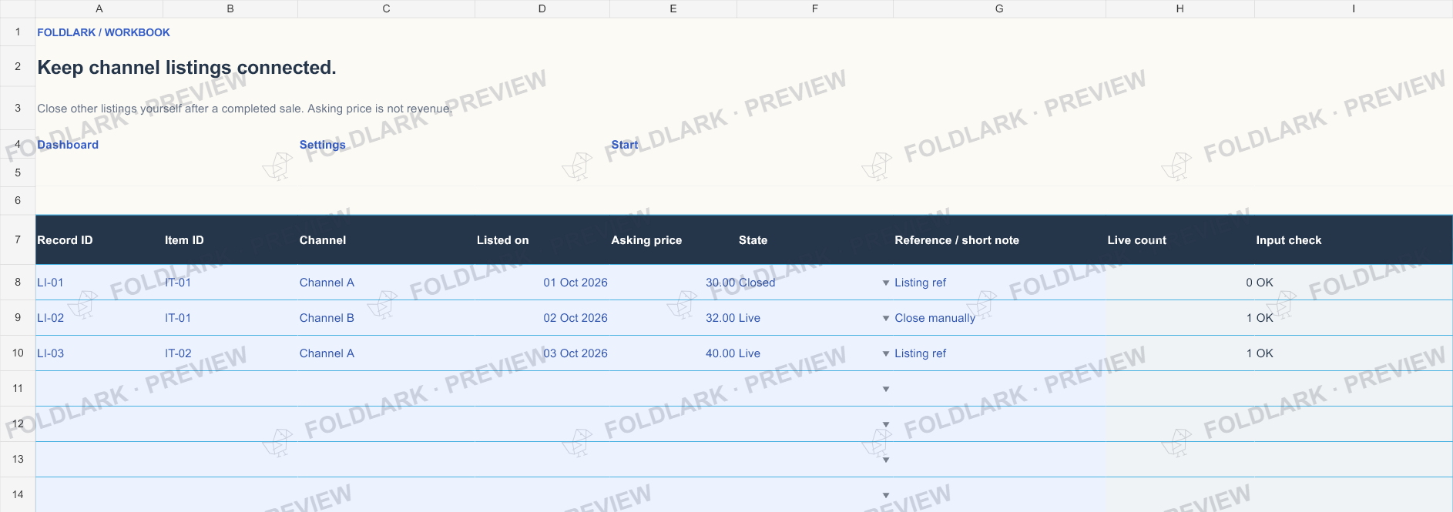Open State dropdown arrow in LI-03 row
Screen dimensions: 1453x512
click(886, 354)
